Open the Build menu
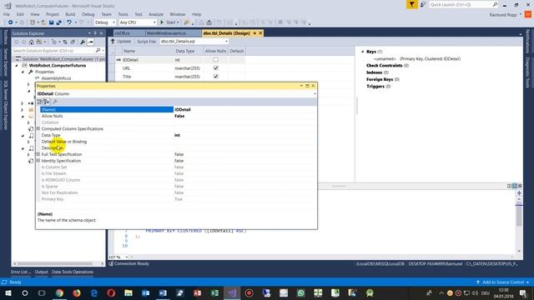The width and height of the screenshot is (534, 300). point(70,14)
